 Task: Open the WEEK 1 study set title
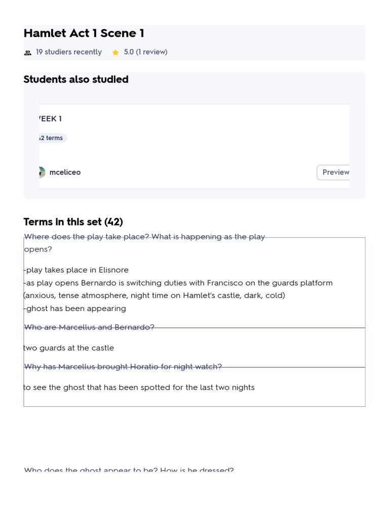coord(50,119)
